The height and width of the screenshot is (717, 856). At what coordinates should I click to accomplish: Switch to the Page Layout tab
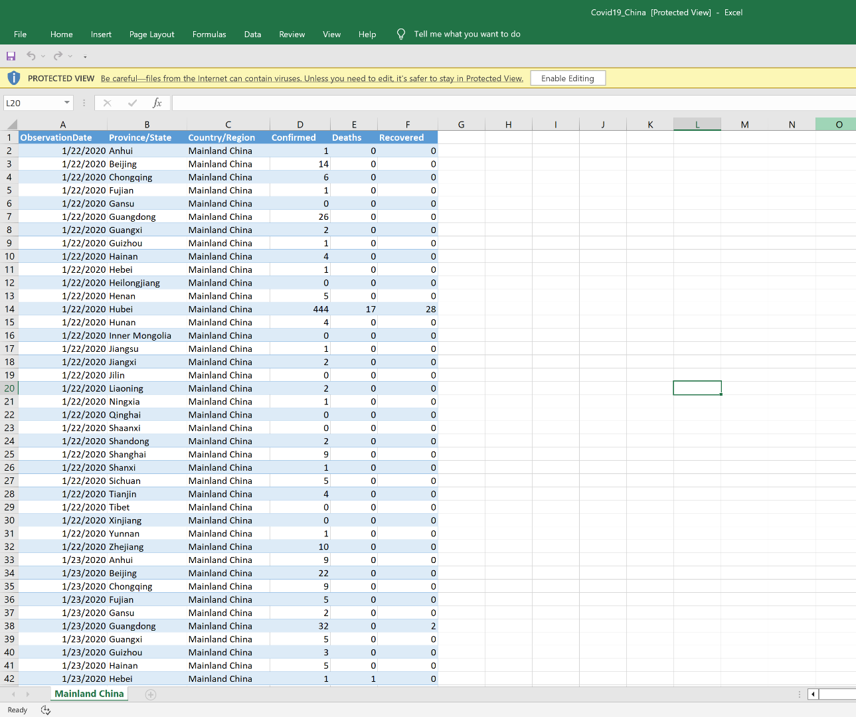[x=151, y=35]
